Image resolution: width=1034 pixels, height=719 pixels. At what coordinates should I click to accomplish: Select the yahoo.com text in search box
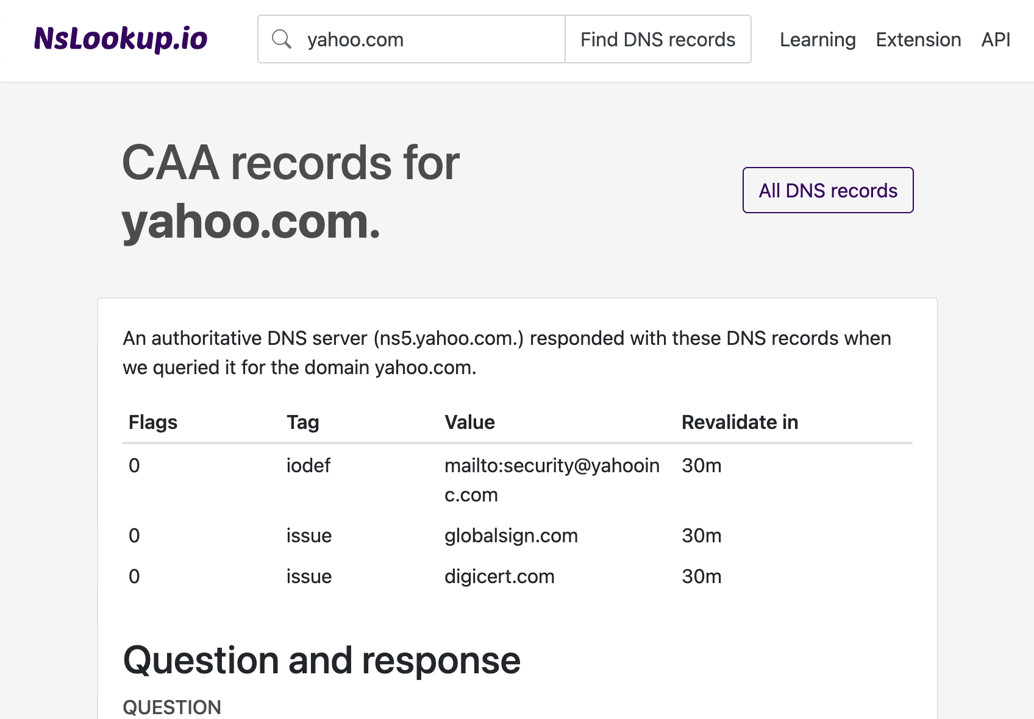(x=355, y=39)
